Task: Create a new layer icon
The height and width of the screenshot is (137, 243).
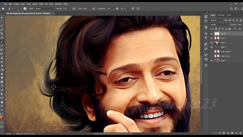Action: click(x=236, y=133)
